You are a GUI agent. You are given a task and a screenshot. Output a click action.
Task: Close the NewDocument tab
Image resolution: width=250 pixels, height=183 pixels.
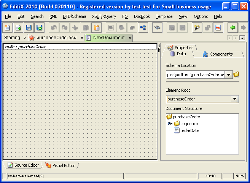(x=130, y=38)
